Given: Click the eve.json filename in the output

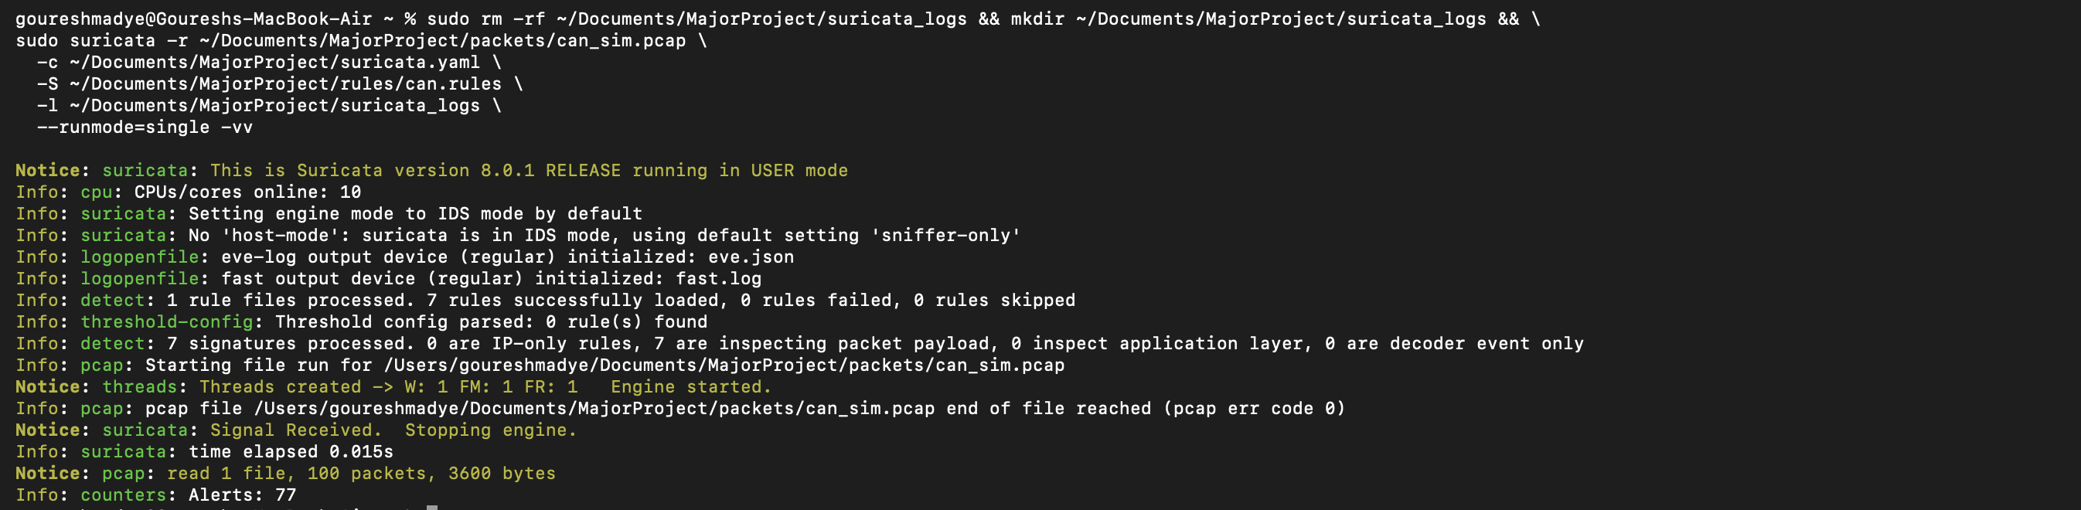Looking at the screenshot, I should [751, 257].
